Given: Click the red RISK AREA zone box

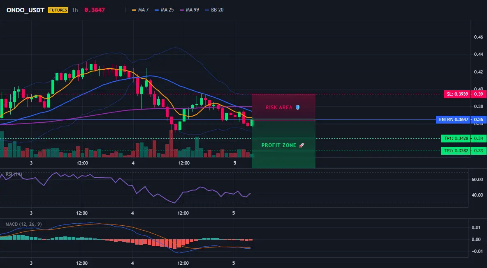Looking at the screenshot, I should [x=283, y=107].
